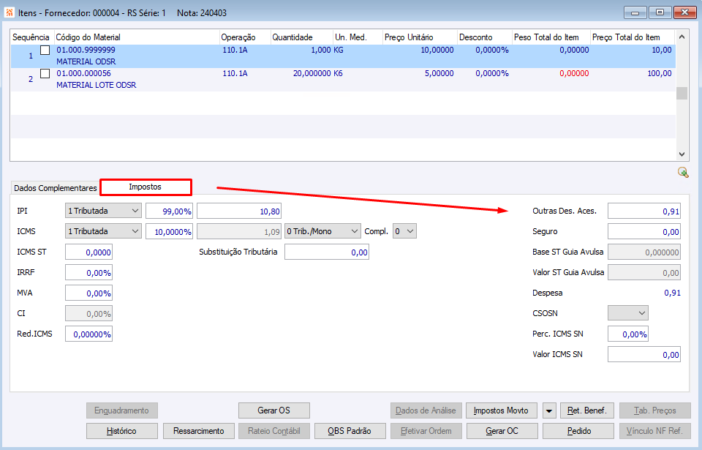Click the Quantidade column header
This screenshot has width=702, height=450.
(302, 37)
